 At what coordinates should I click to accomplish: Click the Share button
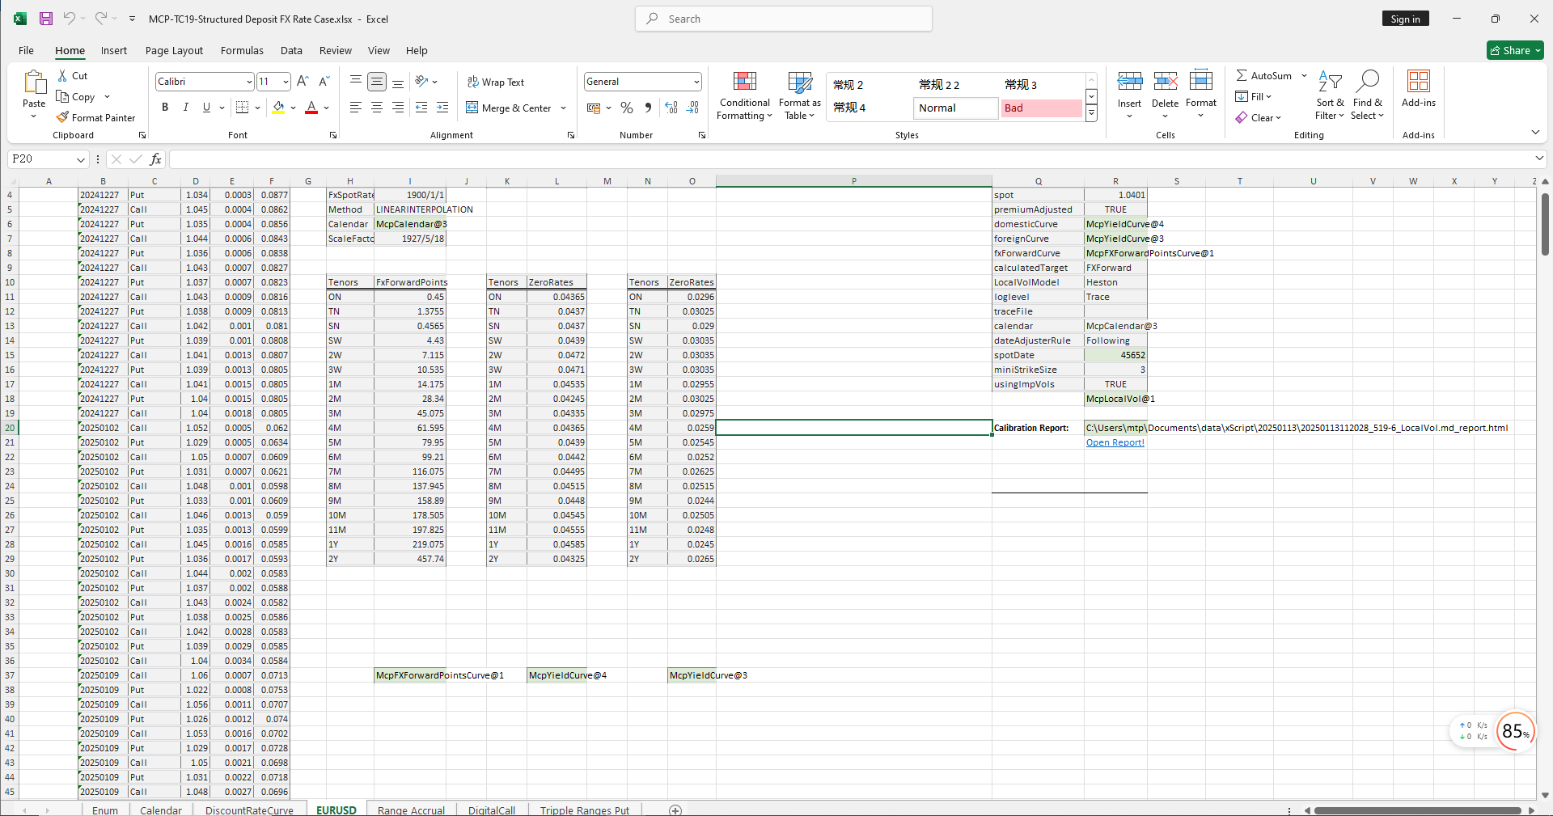point(1515,50)
